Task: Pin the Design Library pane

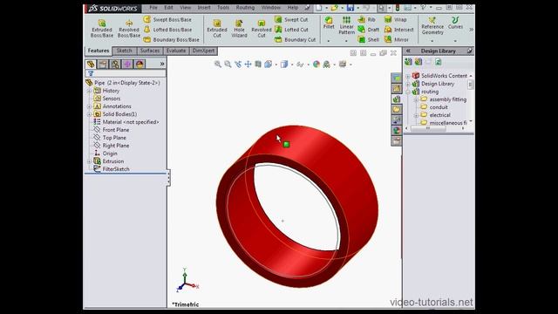Action: tap(469, 51)
